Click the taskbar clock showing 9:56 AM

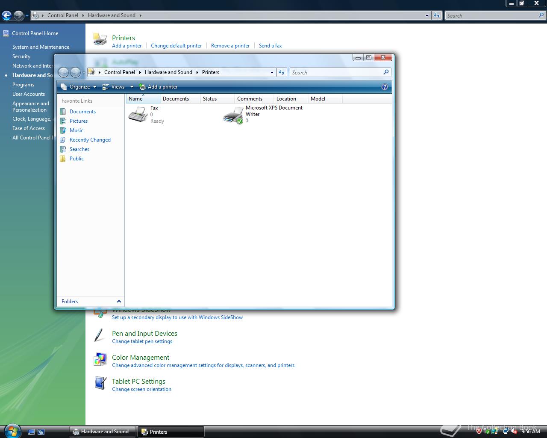point(531,432)
